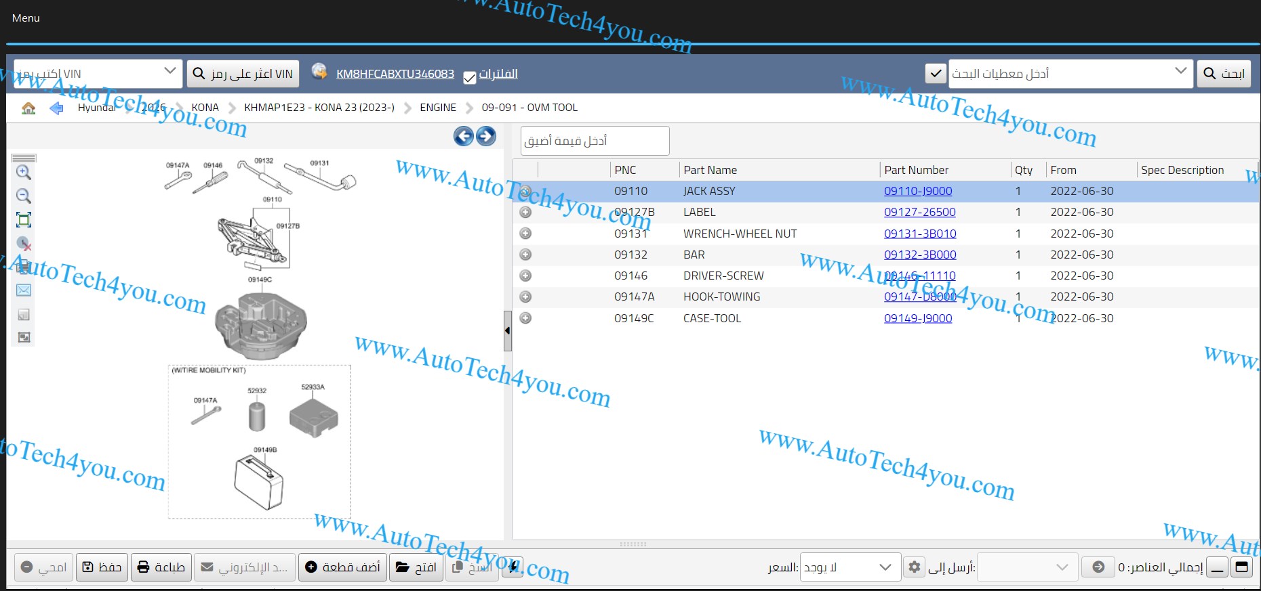Click the home icon in the breadcrumb
The image size is (1261, 591).
tap(28, 108)
